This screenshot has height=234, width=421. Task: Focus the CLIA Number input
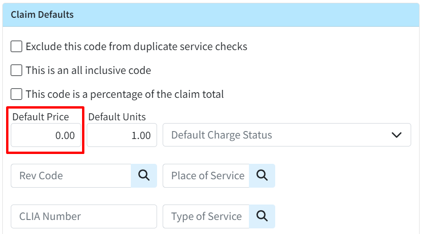click(x=84, y=216)
